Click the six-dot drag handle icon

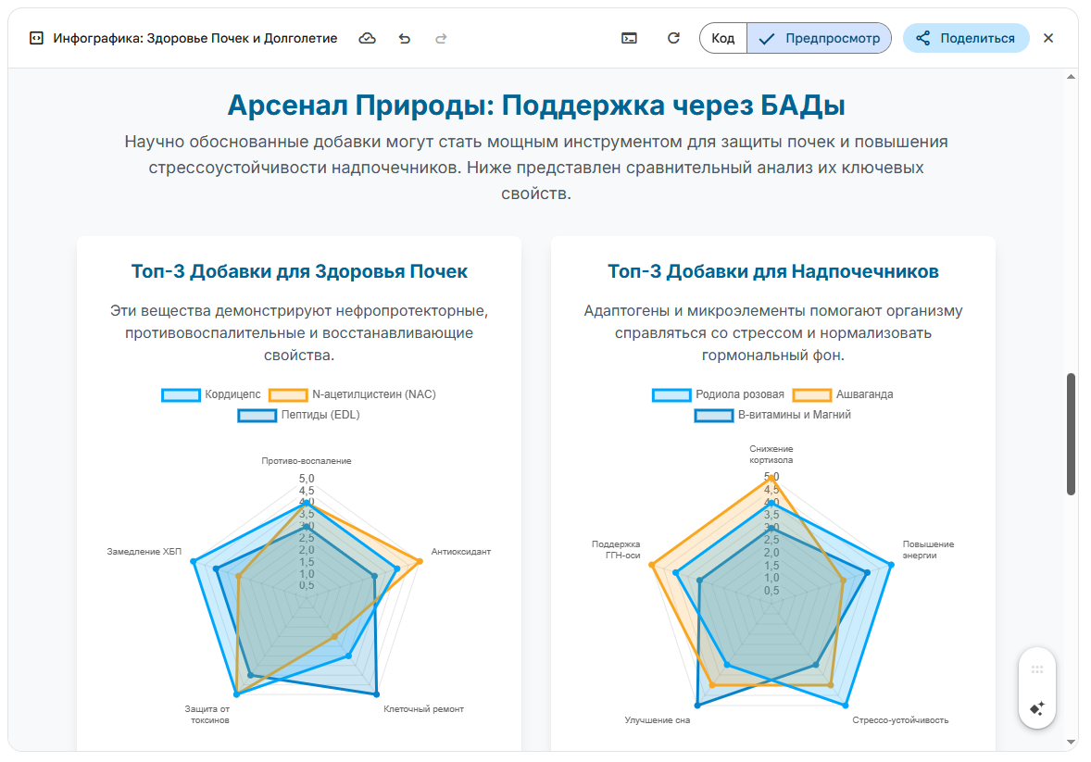(x=1037, y=669)
